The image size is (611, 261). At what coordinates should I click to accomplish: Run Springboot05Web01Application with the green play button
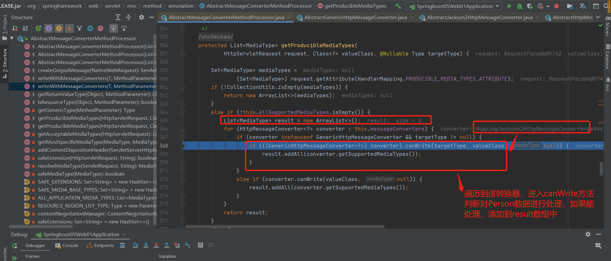tap(509, 6)
